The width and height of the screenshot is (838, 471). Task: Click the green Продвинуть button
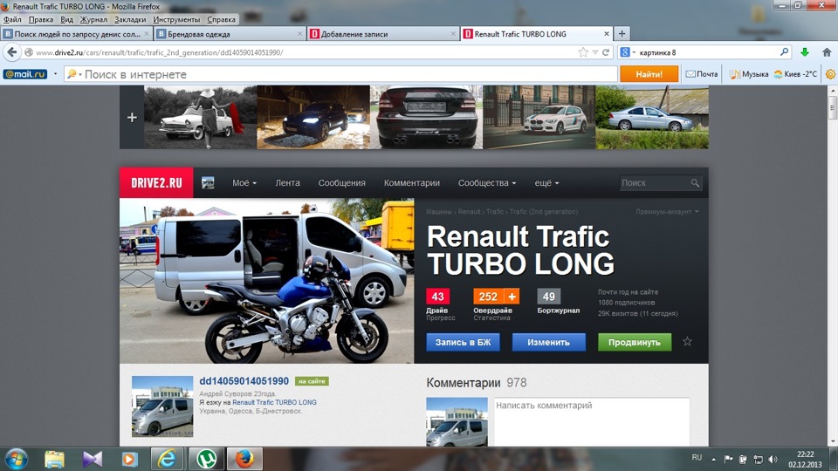coord(635,342)
